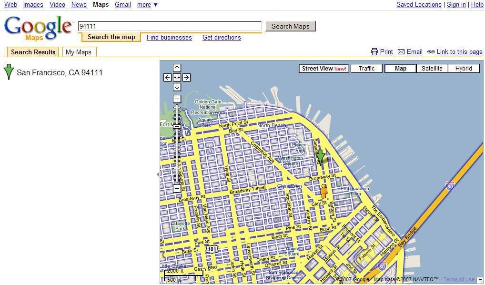Go to Web in top navigation
The width and height of the screenshot is (485, 285).
(10, 5)
